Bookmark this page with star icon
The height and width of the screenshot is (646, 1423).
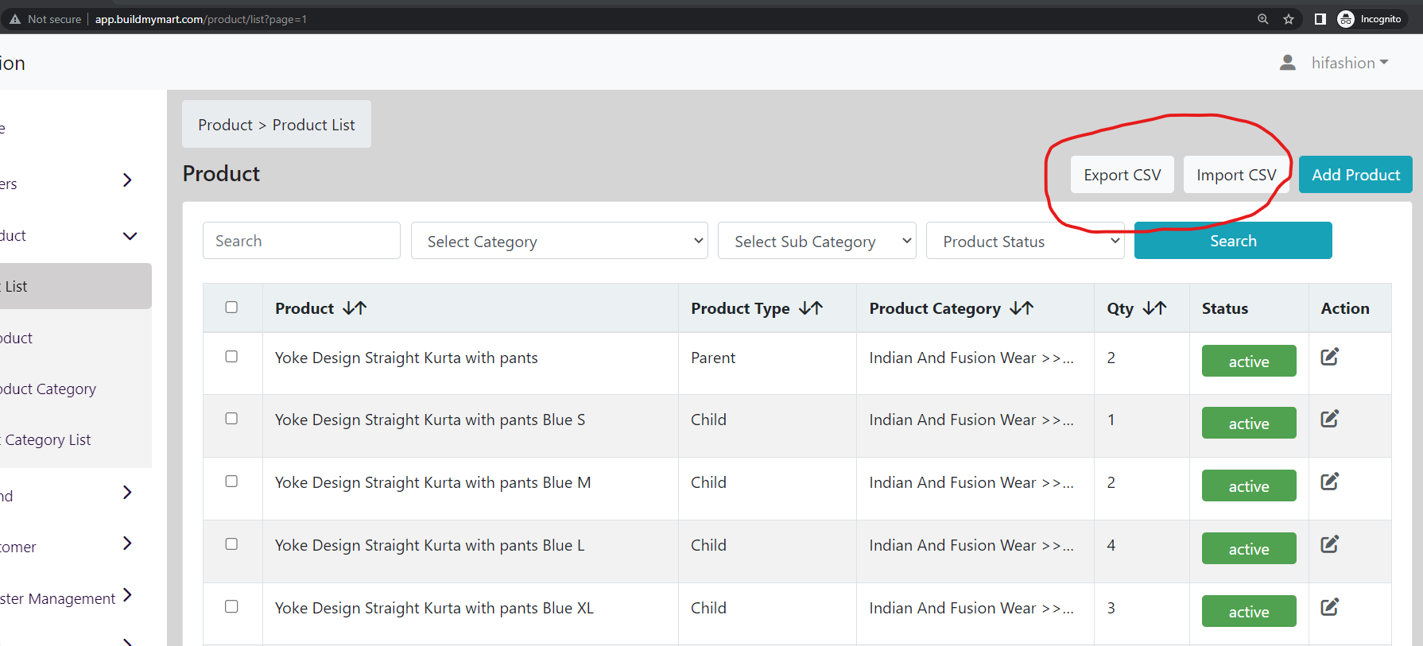point(1289,19)
